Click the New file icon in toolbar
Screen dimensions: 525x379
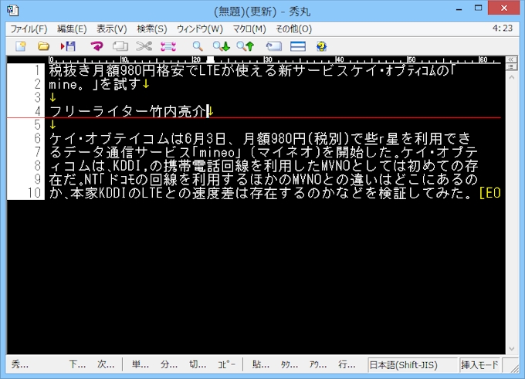pyautogui.click(x=21, y=46)
